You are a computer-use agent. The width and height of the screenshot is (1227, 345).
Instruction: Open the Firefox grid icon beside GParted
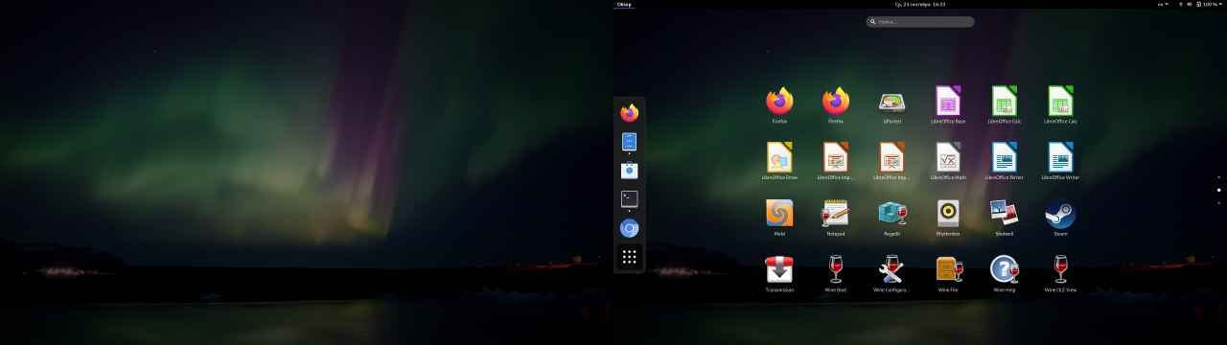pos(835,104)
